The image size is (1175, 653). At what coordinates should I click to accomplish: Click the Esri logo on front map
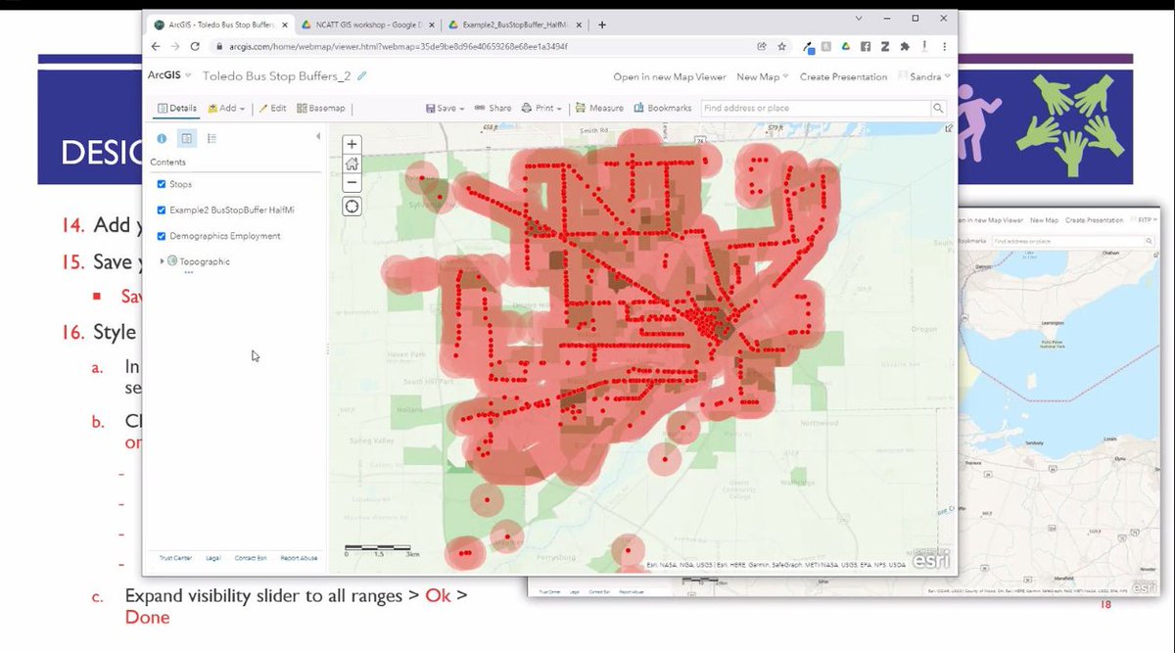pos(931,559)
